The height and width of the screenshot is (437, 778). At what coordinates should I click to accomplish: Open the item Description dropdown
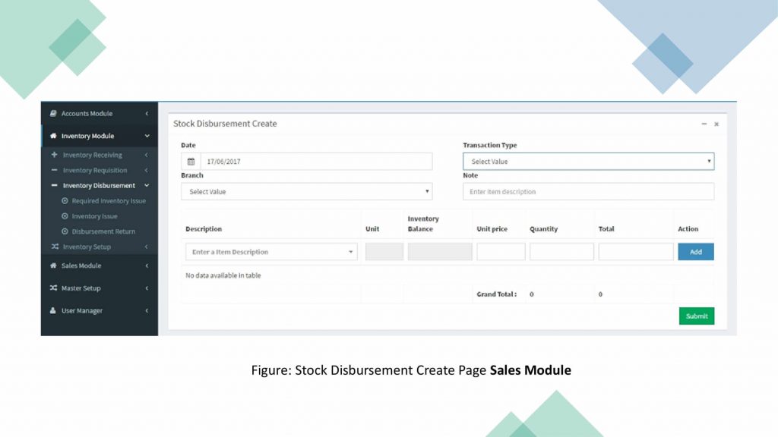pyautogui.click(x=271, y=252)
